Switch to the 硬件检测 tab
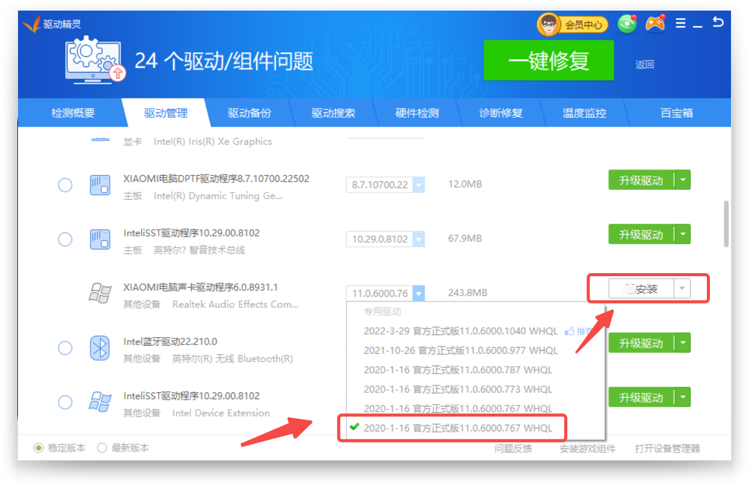Viewport: 749px width, 486px height. (417, 113)
